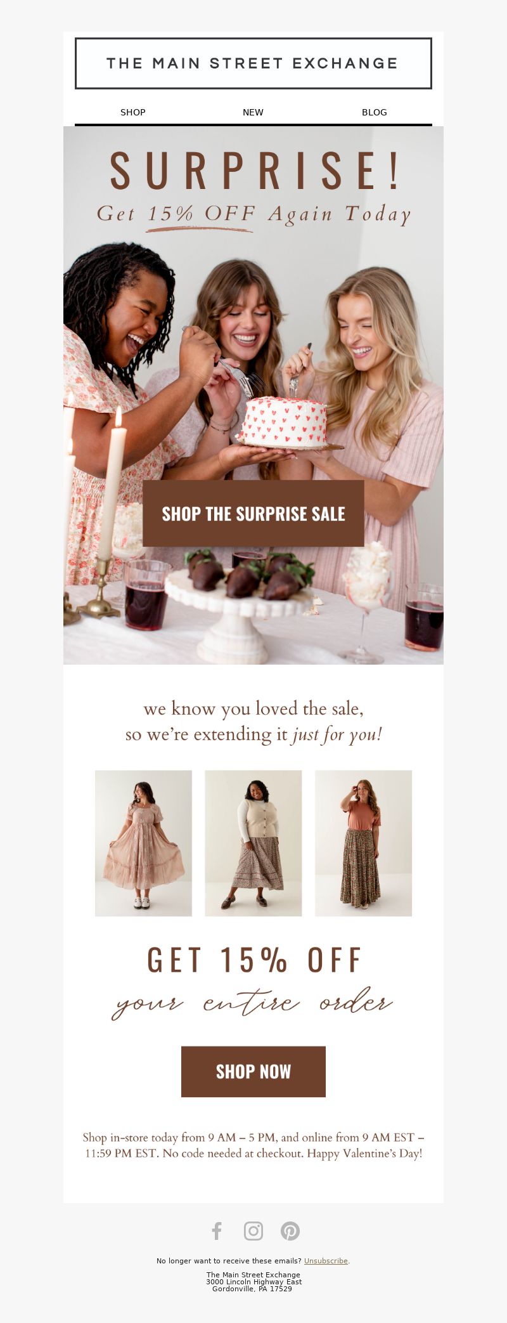This screenshot has width=507, height=1323.
Task: Open the floral maxi skirt product photo
Action: [x=363, y=843]
